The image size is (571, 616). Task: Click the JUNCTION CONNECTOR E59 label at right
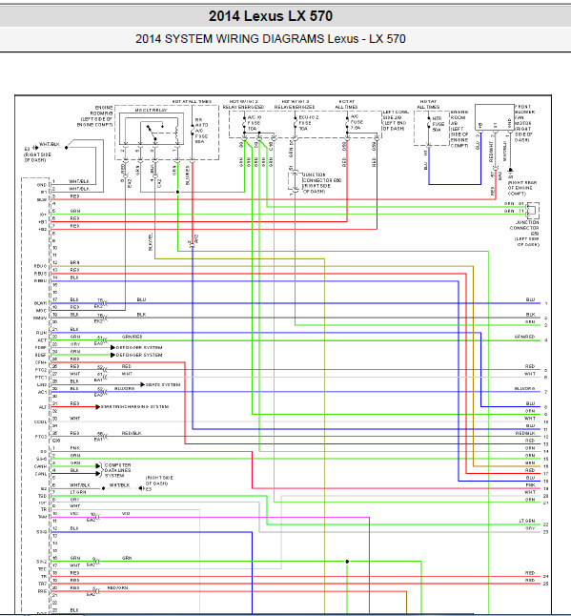tap(525, 234)
